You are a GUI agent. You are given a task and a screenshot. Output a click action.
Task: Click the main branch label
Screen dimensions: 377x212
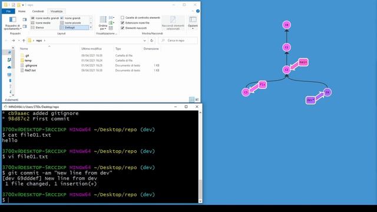coord(303,62)
